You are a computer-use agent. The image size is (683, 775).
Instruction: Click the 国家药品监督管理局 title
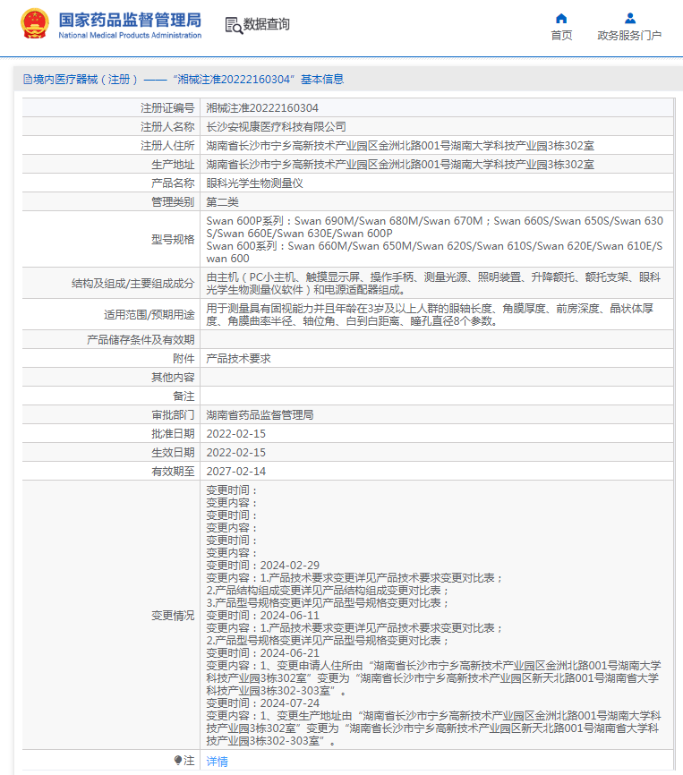[x=130, y=21]
